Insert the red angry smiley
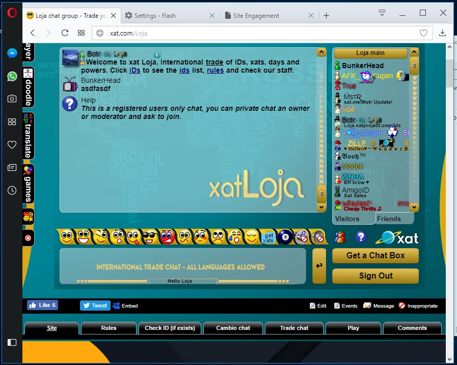This screenshot has height=365, width=457. [x=167, y=237]
